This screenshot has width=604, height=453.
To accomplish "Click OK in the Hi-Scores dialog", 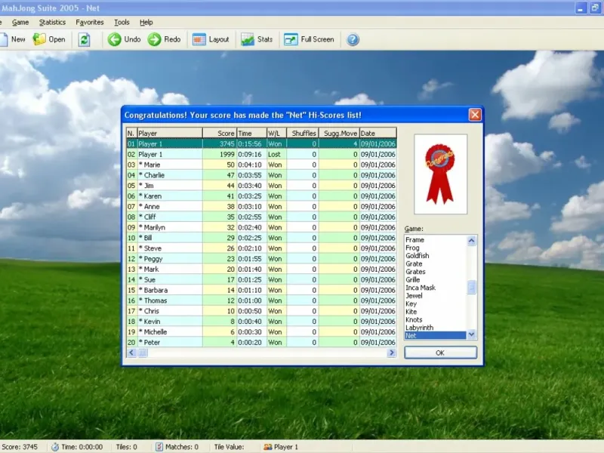I will point(440,353).
